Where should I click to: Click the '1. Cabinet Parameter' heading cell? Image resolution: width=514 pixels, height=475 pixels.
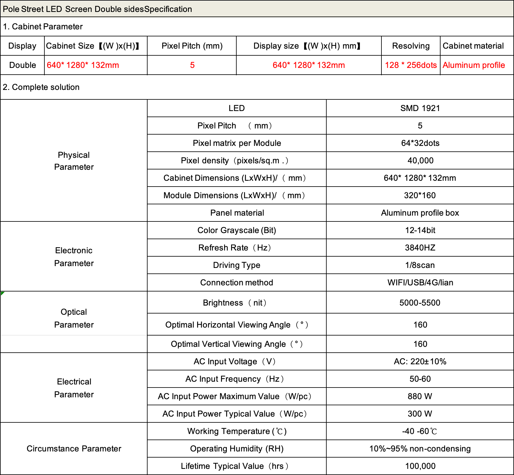coord(43,27)
